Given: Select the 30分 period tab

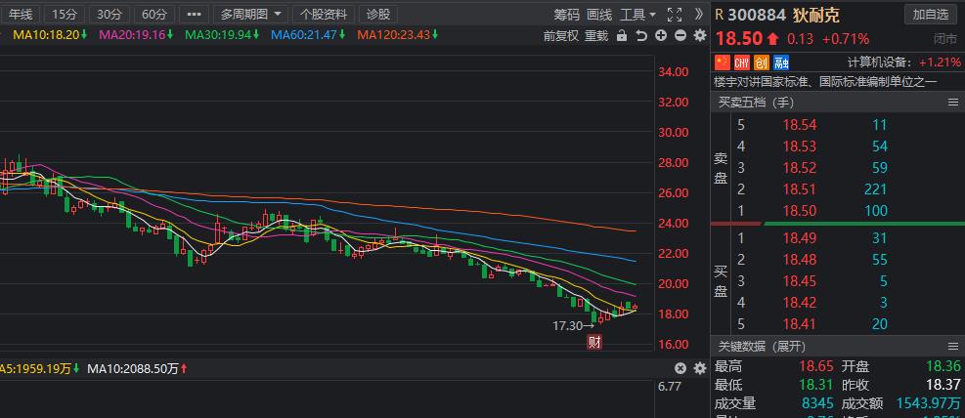Looking at the screenshot, I should (110, 14).
